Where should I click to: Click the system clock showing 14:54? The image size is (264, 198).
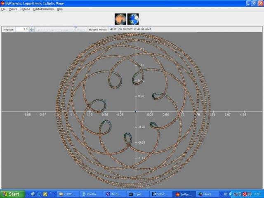[257, 194]
